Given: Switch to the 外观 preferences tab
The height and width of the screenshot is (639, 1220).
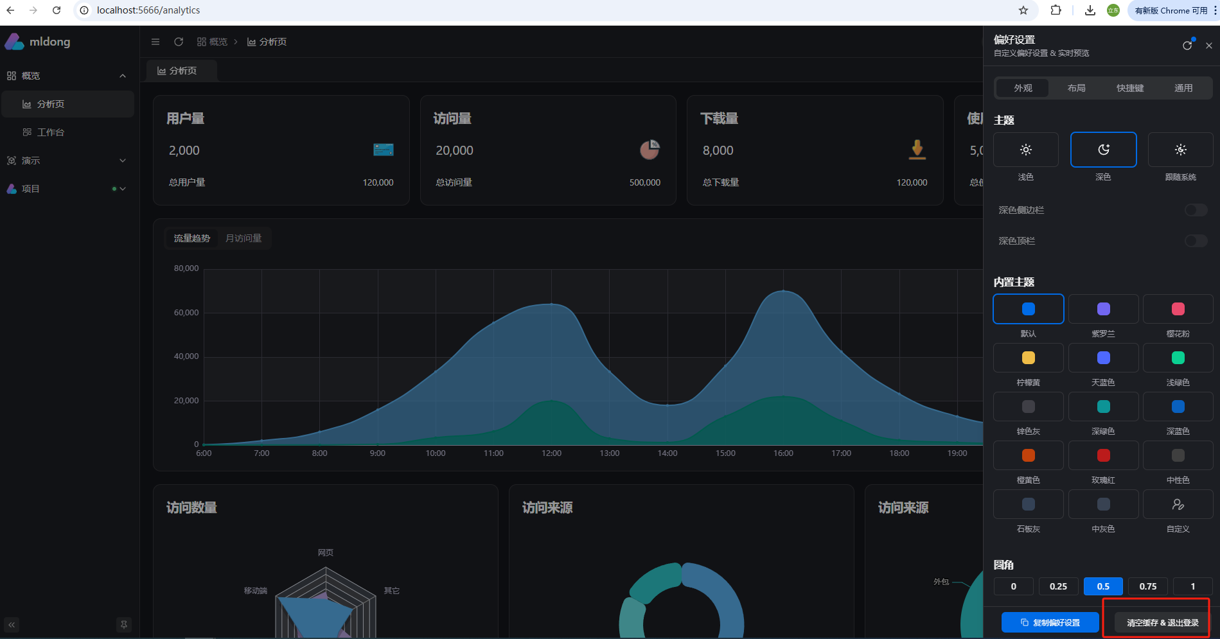Looking at the screenshot, I should click(1023, 88).
